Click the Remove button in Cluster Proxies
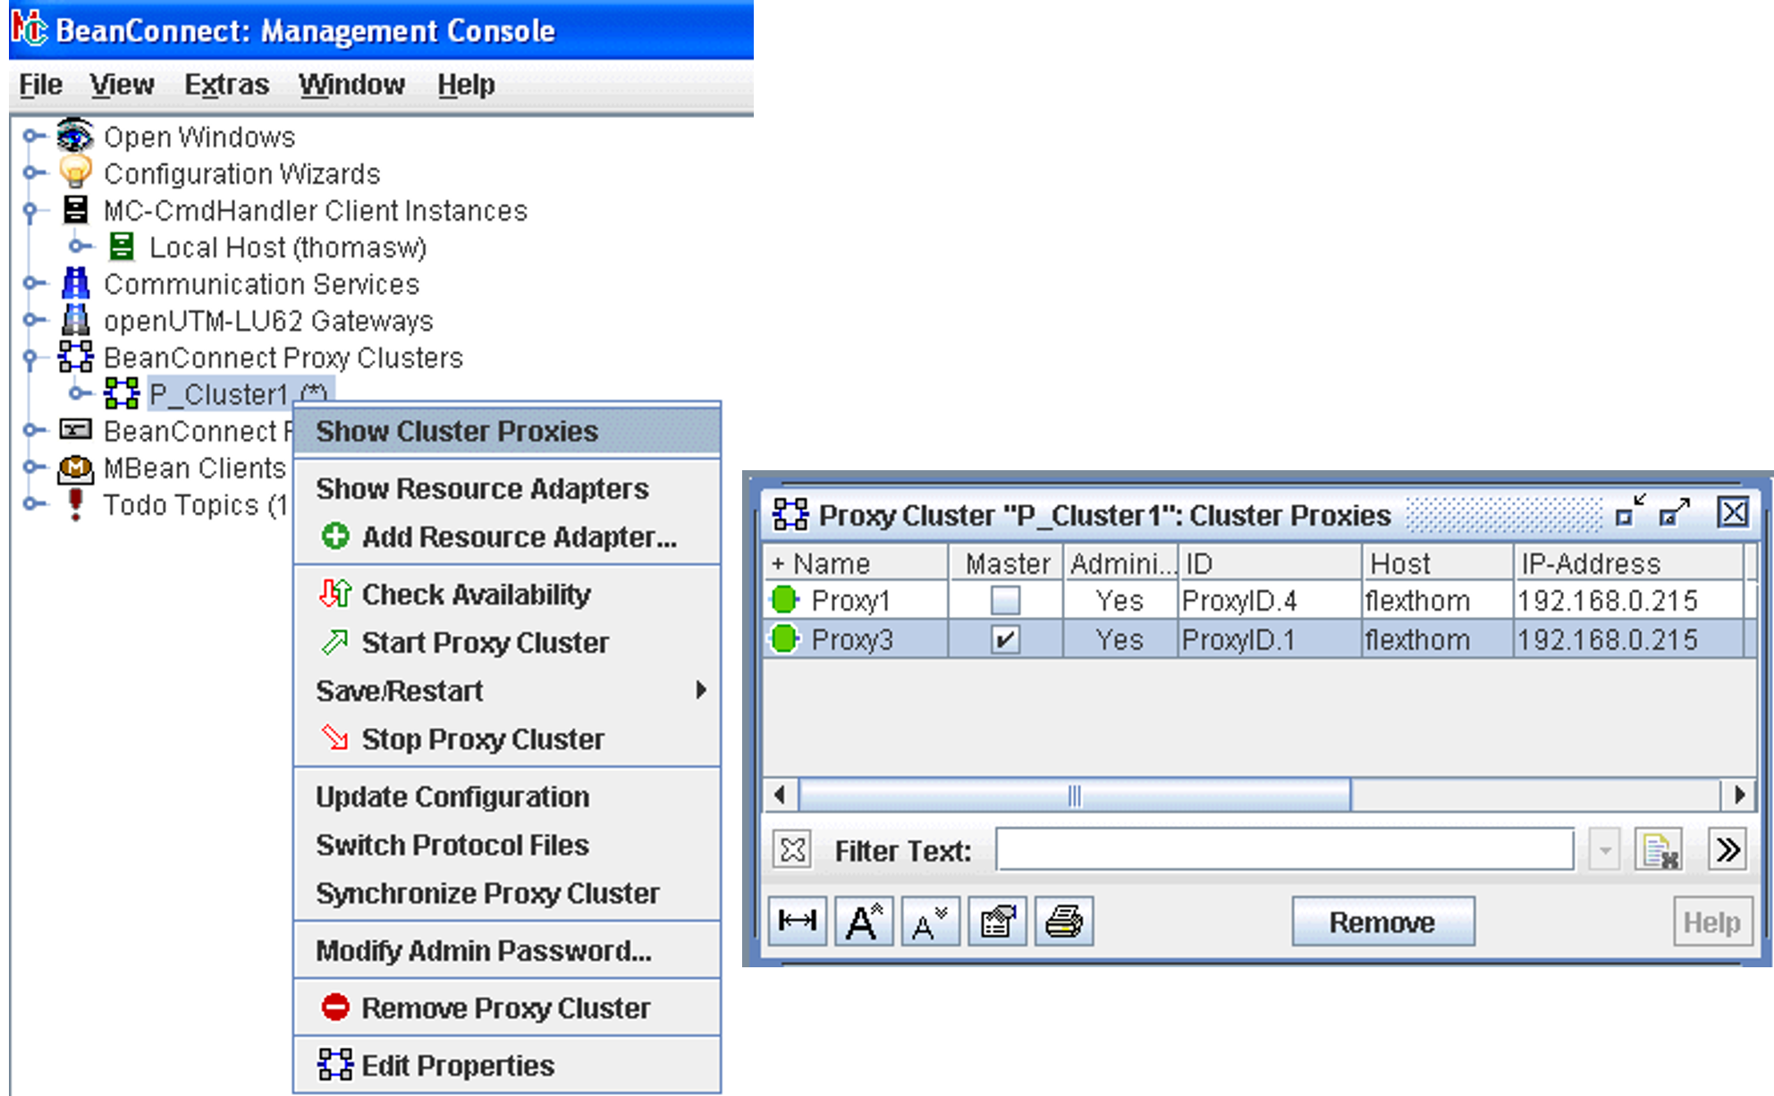 tap(1382, 921)
